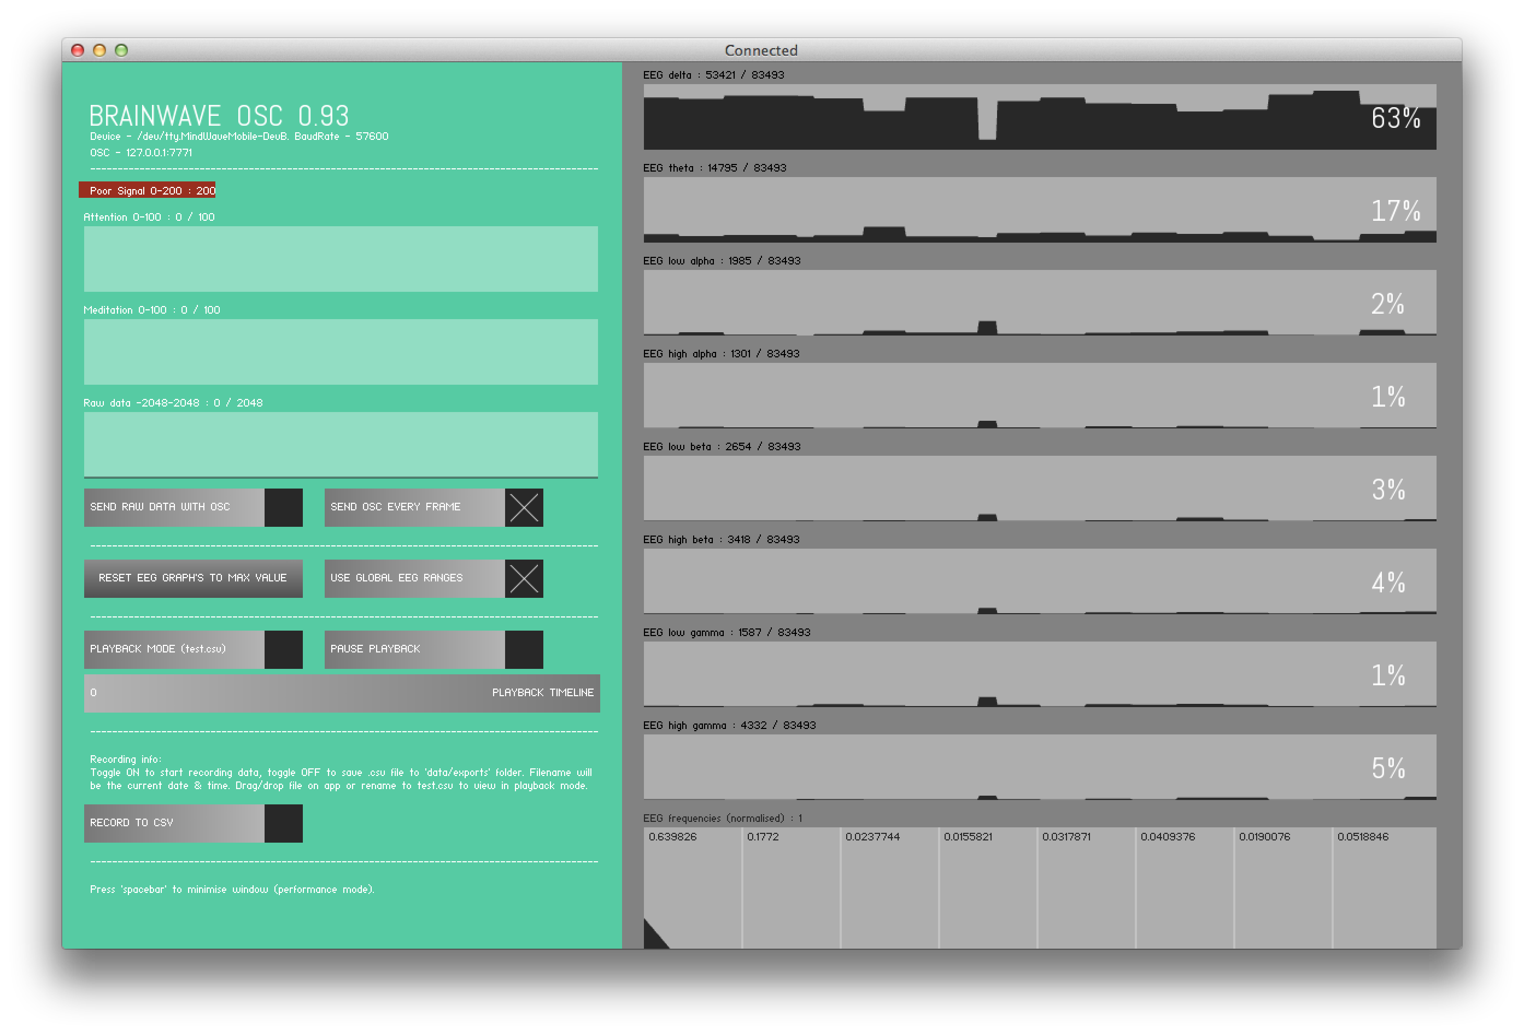Click Reset EEG Graph's To Max Value
The height and width of the screenshot is (1035, 1524).
coord(193,578)
